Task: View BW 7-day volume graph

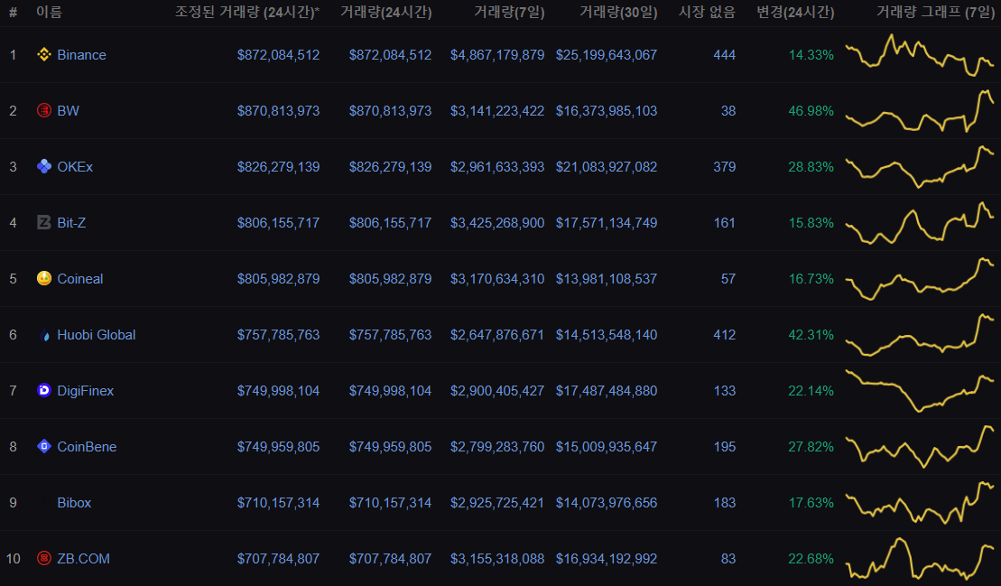Action: point(920,111)
